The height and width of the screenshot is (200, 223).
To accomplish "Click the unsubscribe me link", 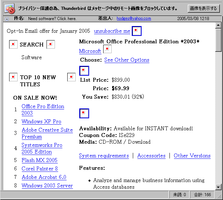I will (x=112, y=31).
